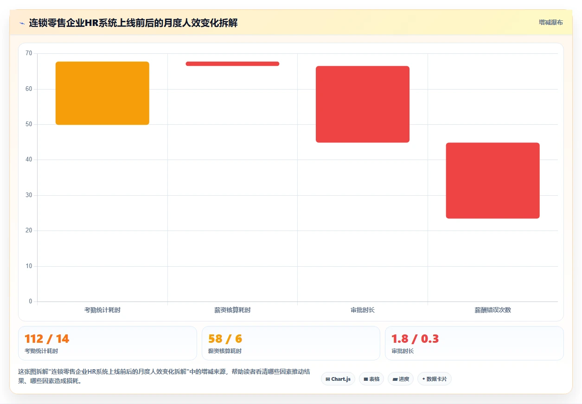Viewport: 582px width, 404px height.
Task: Click the y-axis value 70
Action: tap(29, 53)
